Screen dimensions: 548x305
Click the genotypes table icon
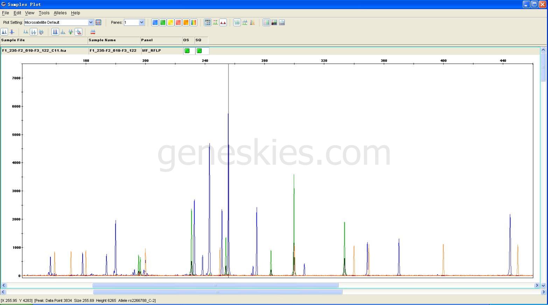[x=274, y=22]
